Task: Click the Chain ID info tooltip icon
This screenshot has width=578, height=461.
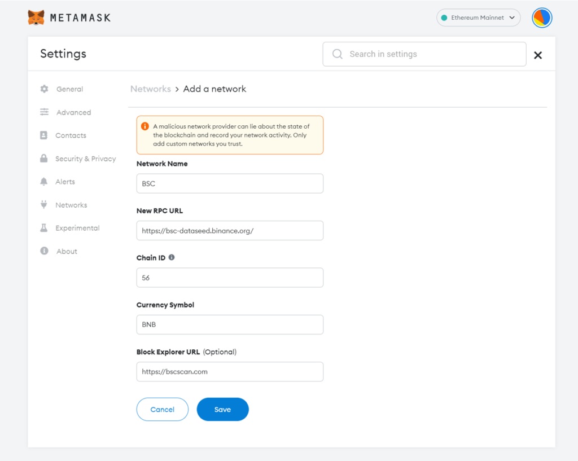Action: (172, 257)
